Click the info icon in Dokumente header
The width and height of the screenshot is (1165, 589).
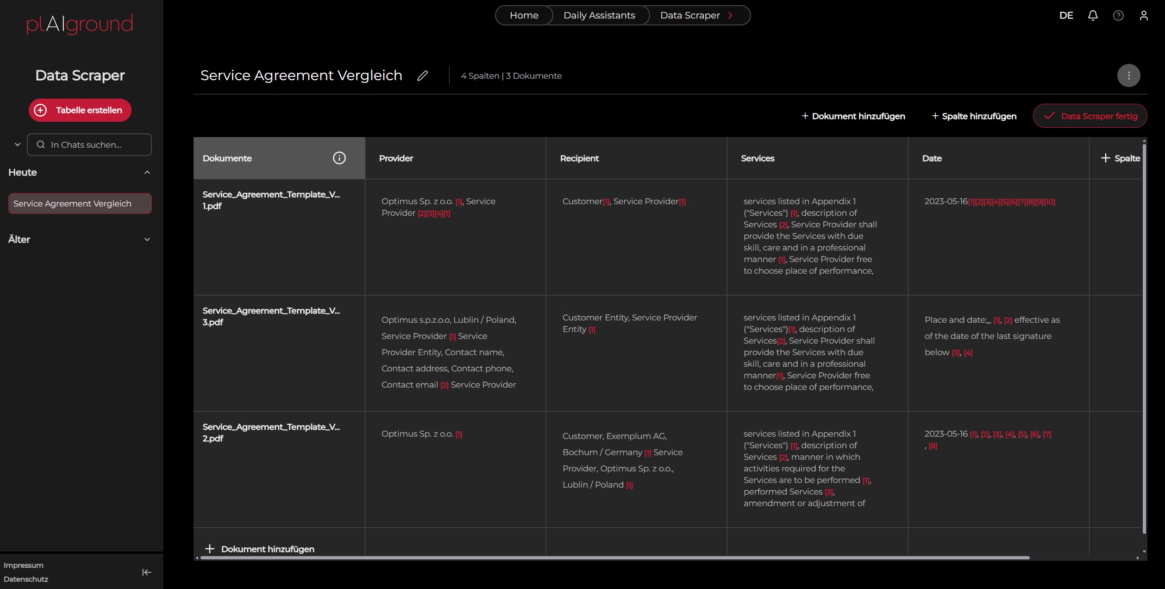point(339,158)
